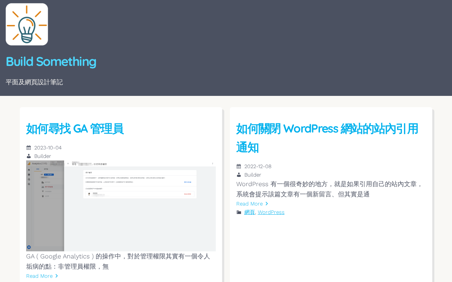
Task: Open the WordPress category link
Action: click(x=271, y=212)
